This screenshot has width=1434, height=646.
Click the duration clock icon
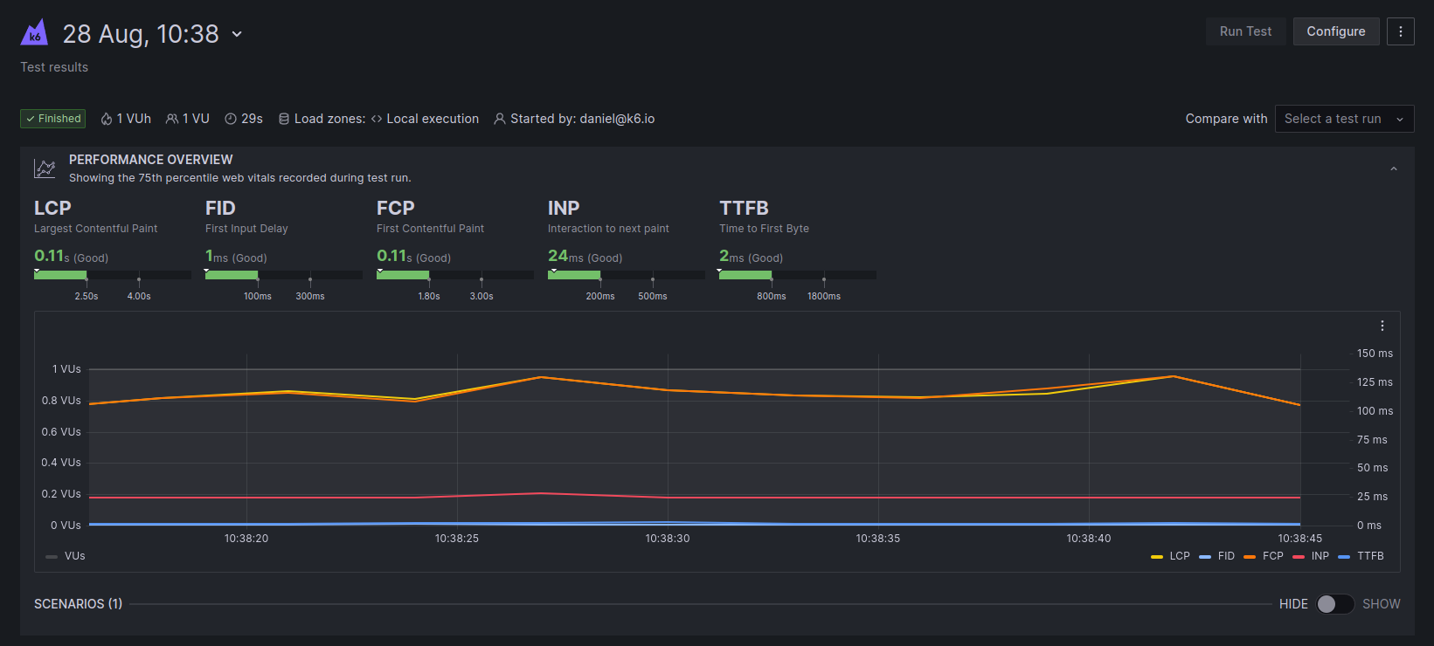[231, 119]
